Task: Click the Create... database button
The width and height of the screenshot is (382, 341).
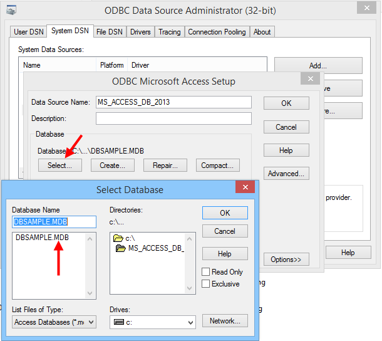Action: (x=113, y=165)
